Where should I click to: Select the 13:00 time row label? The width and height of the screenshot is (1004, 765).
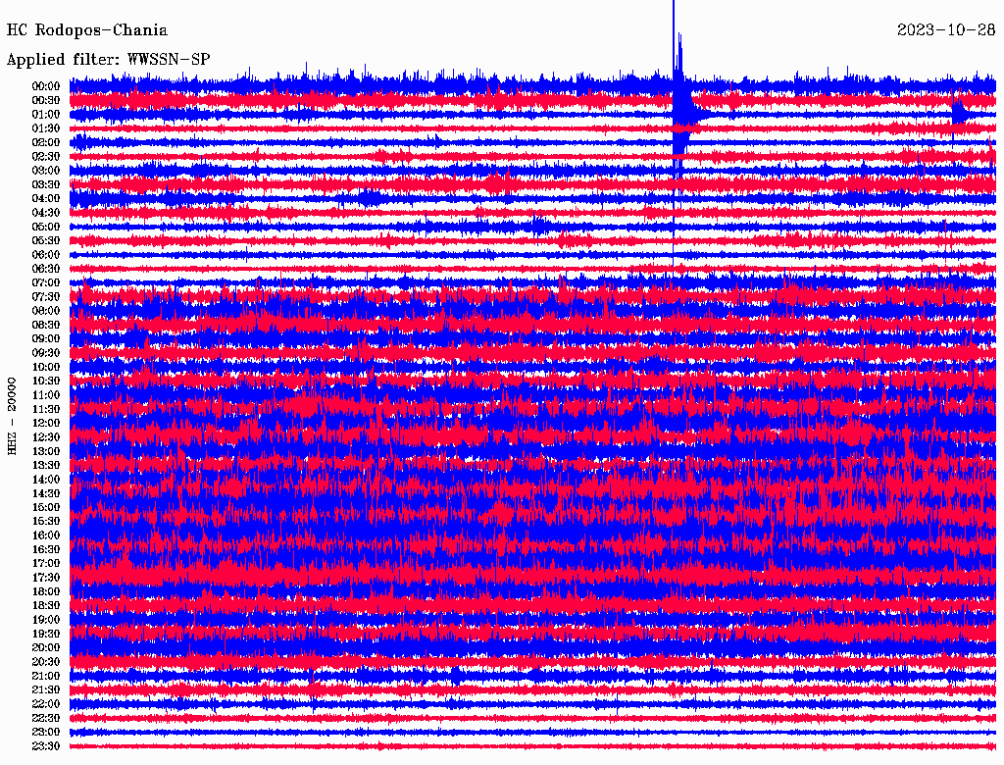[x=46, y=452]
